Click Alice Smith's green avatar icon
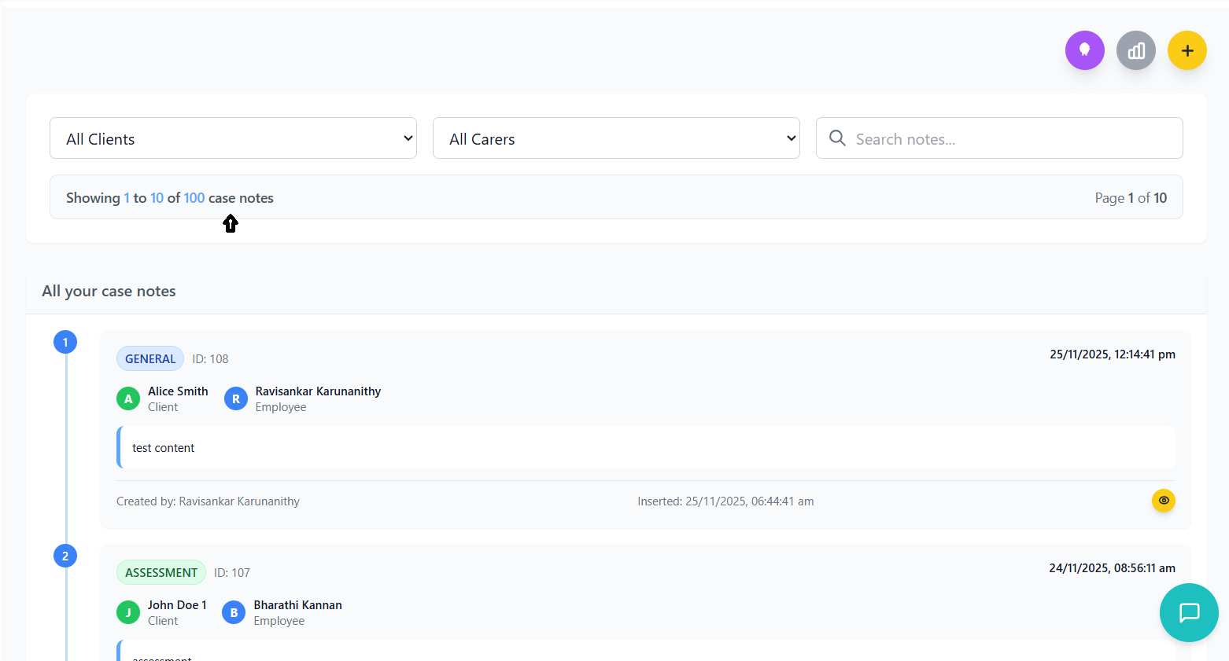Viewport: 1229px width, 661px height. [x=128, y=398]
